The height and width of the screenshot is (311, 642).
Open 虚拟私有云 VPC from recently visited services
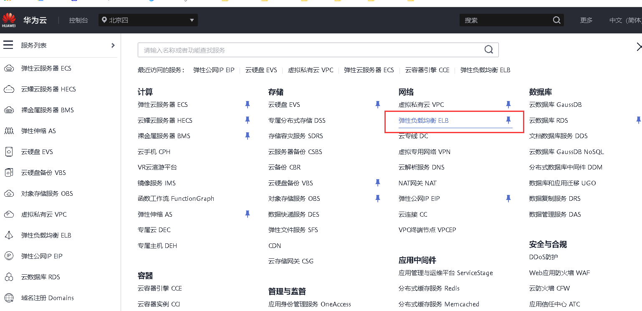point(311,70)
